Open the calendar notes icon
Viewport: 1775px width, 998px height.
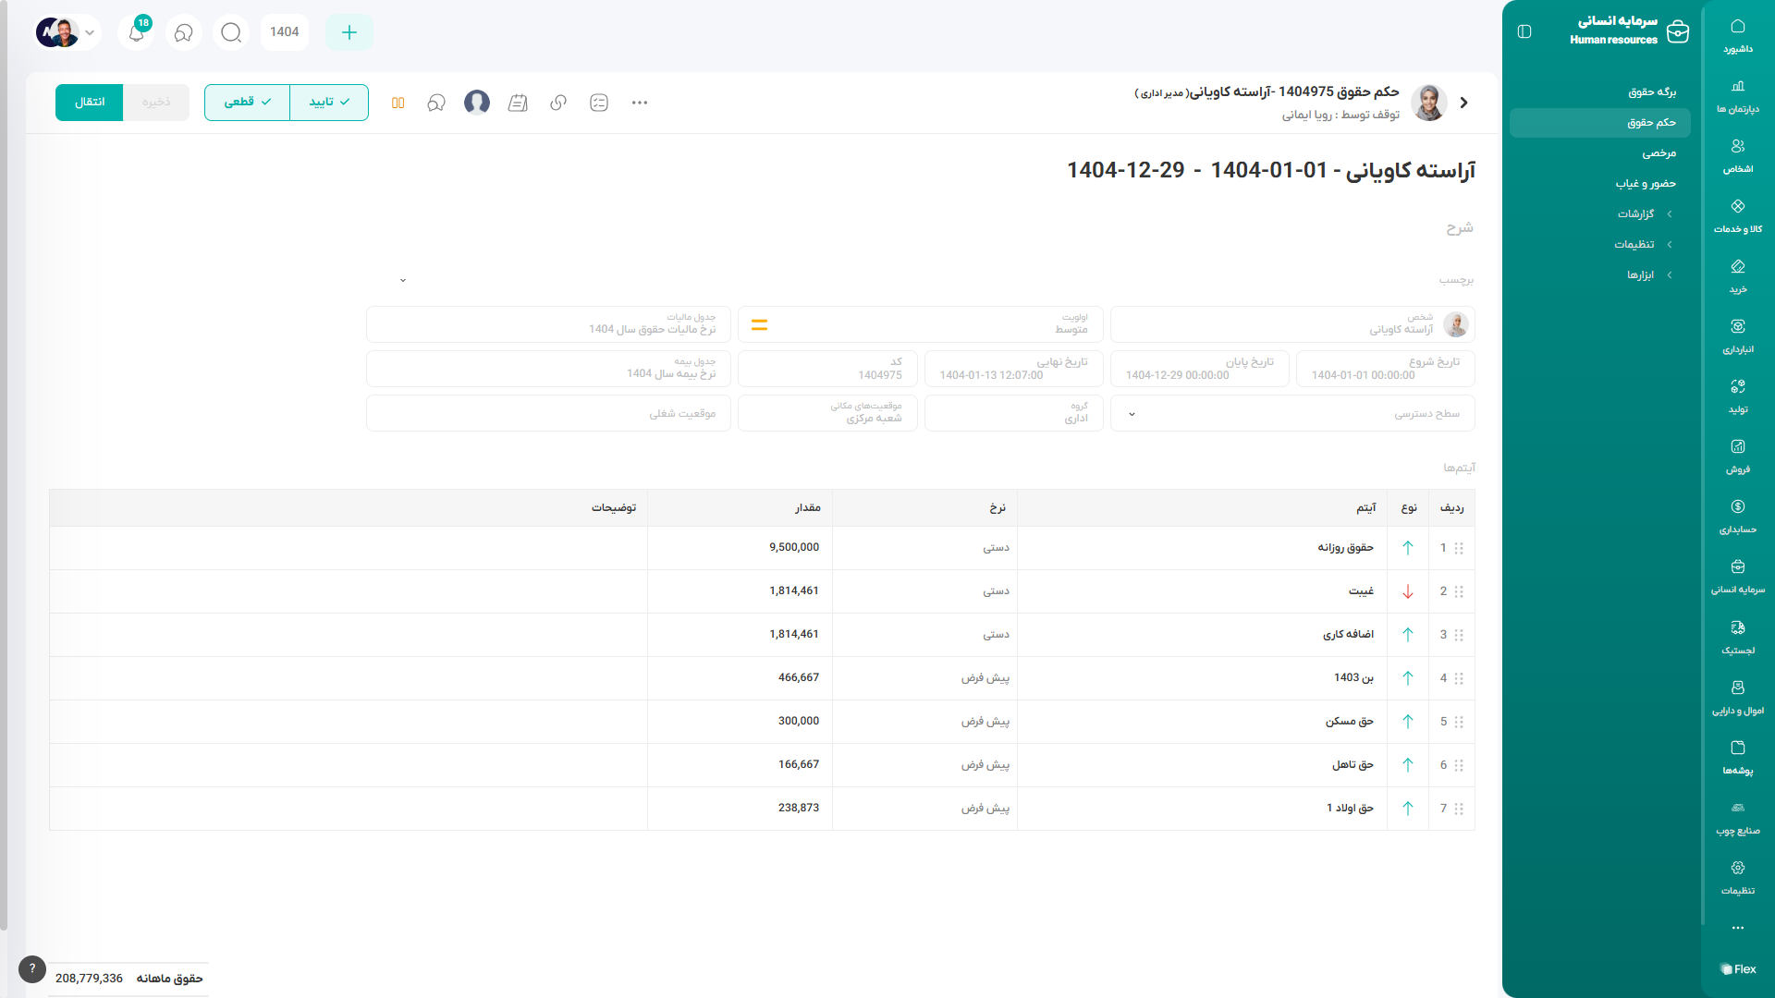518,103
